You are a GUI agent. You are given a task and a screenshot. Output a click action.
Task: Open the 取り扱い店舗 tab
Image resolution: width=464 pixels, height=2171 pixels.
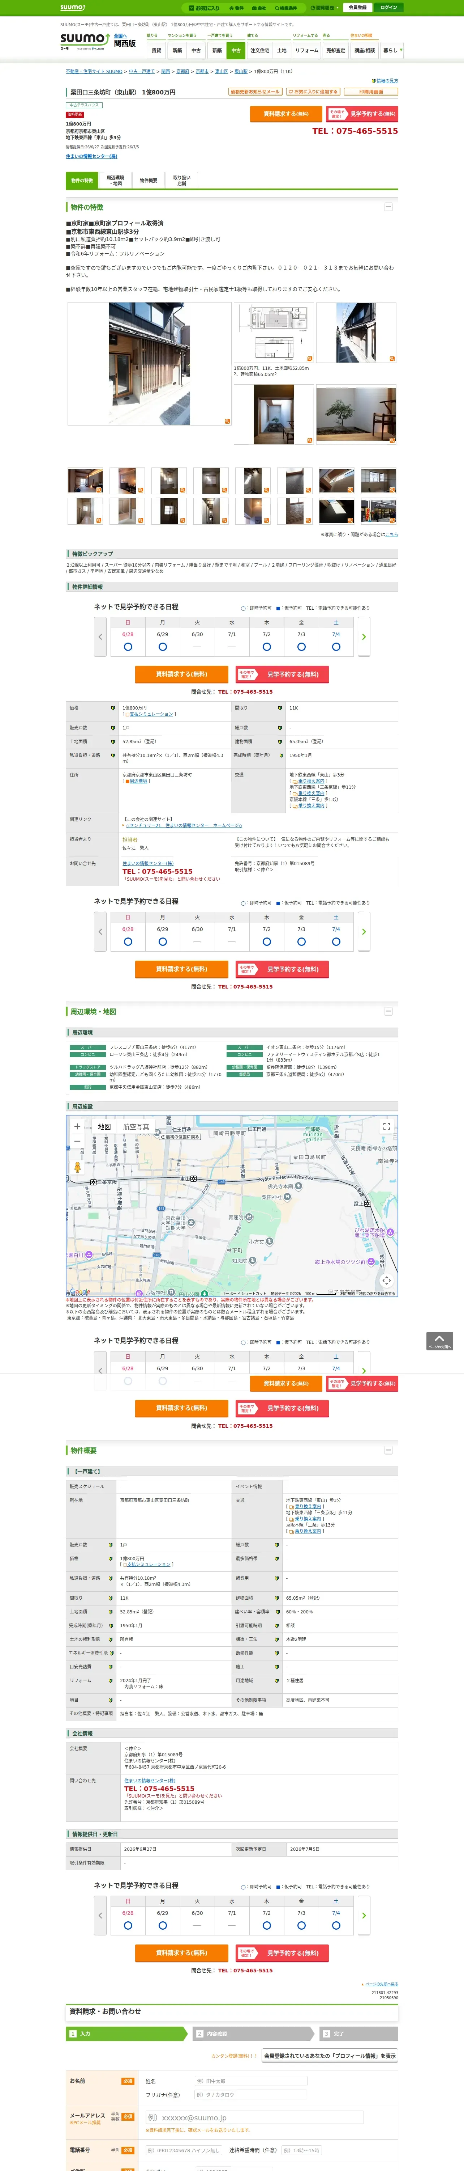(182, 180)
